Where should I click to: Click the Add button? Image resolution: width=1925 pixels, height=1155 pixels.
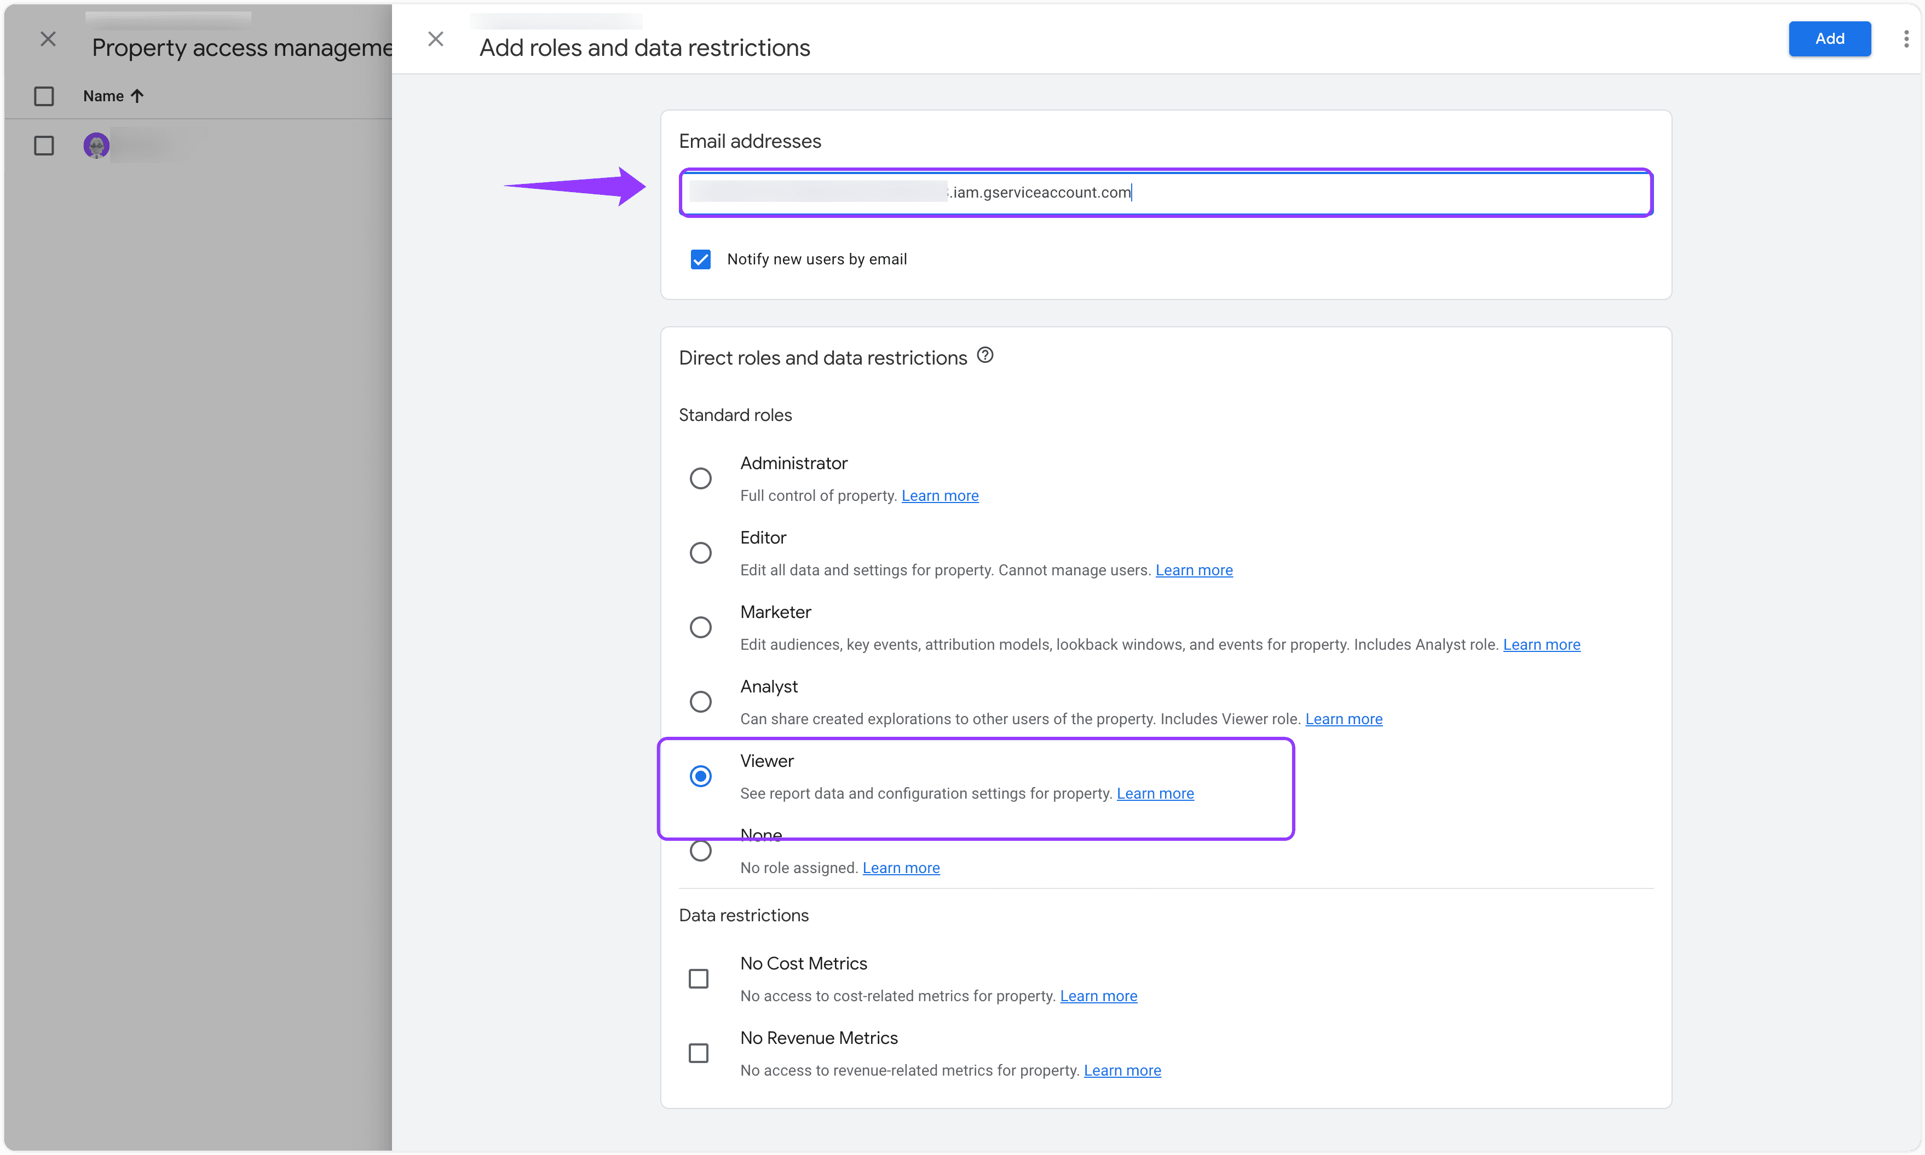coord(1829,39)
